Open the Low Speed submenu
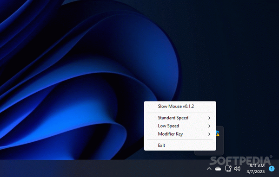 [180, 126]
